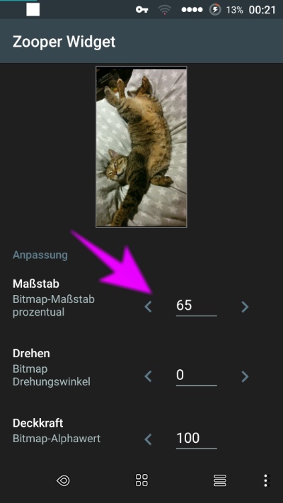The width and height of the screenshot is (283, 503).
Task: Edit the Drehen field showing 0
Action: click(197, 376)
